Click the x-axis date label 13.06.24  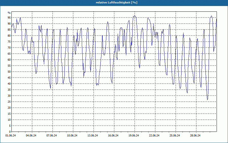(93, 136)
